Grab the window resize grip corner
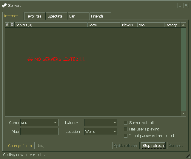The height and width of the screenshot is (159, 191). [188, 156]
